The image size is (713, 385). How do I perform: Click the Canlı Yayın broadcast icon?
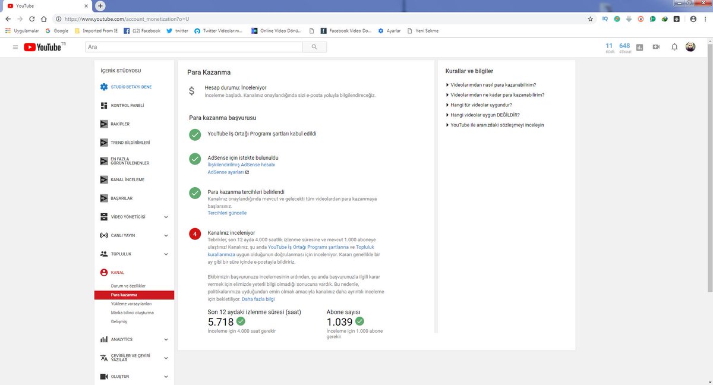click(x=104, y=235)
